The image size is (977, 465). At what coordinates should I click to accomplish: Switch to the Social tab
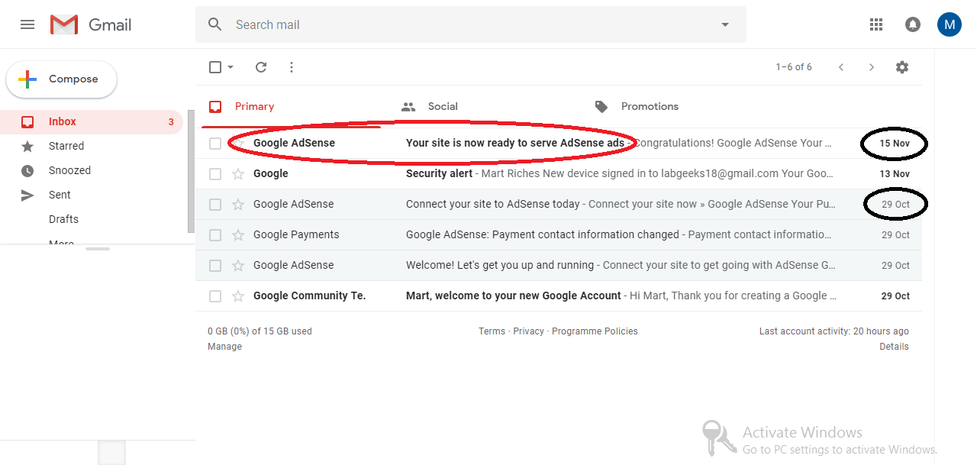coord(442,107)
